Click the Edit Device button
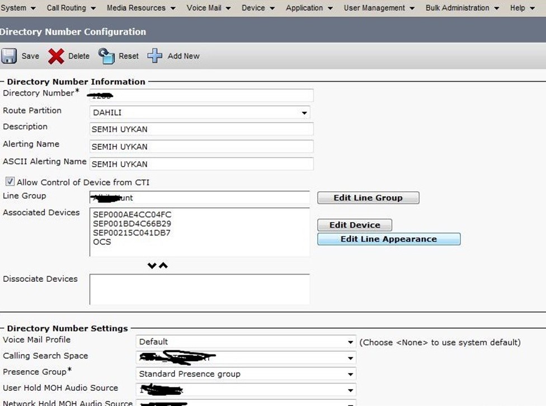The image size is (546, 406). [x=354, y=225]
